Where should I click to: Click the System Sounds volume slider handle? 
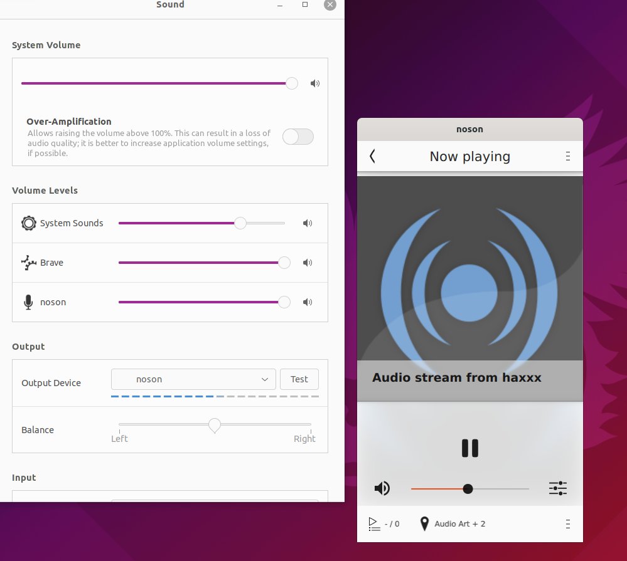[240, 223]
